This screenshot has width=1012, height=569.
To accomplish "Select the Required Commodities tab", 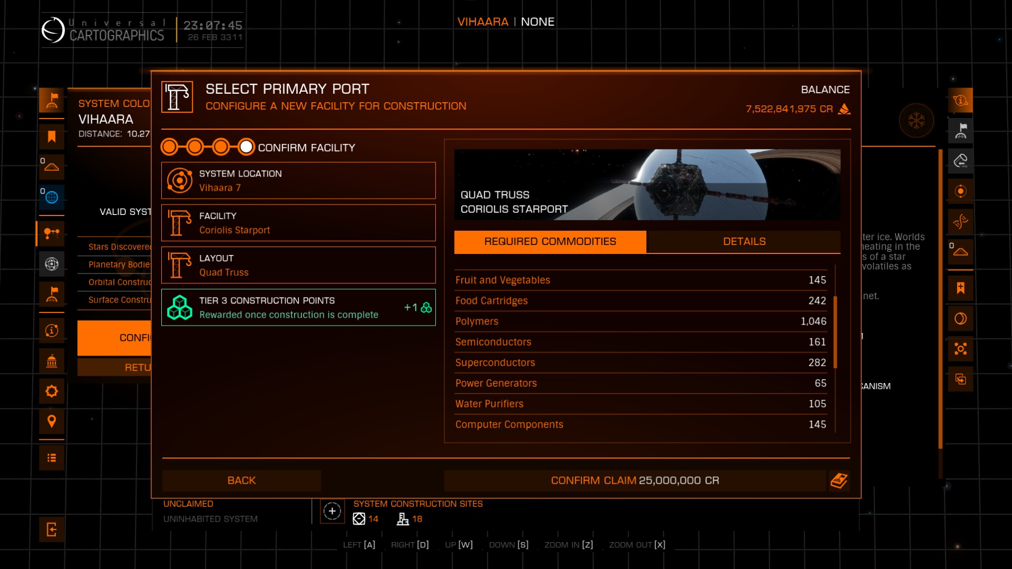I will [550, 241].
